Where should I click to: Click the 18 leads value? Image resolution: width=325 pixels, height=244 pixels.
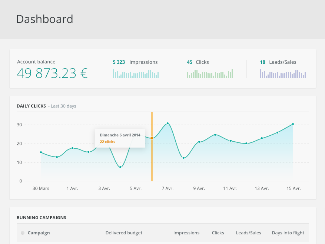pos(263,62)
